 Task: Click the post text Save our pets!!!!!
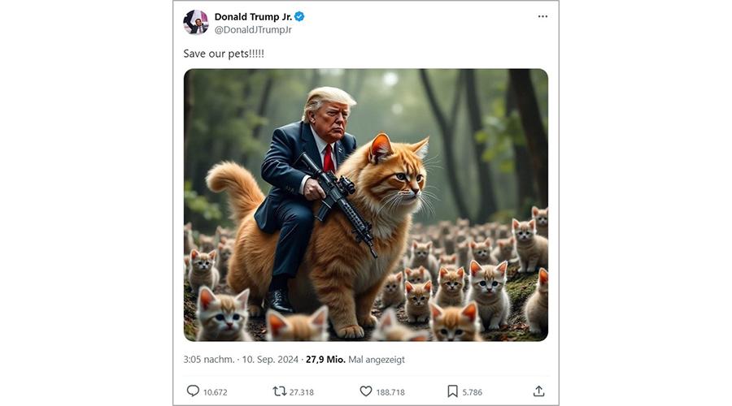click(x=224, y=54)
